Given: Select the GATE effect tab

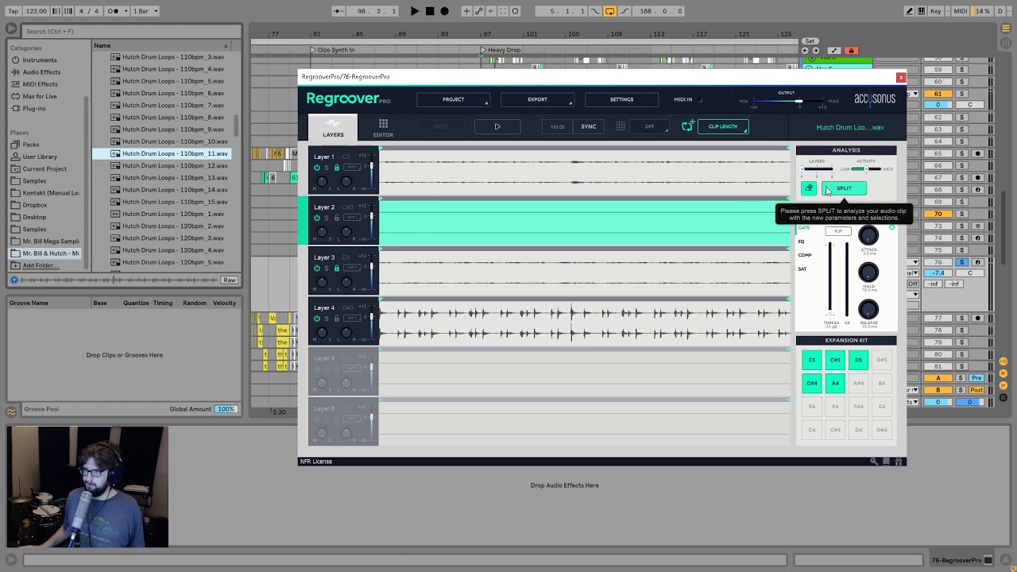Looking at the screenshot, I should click(x=804, y=228).
